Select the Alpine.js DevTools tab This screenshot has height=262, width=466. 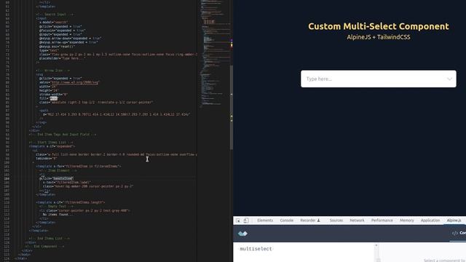(454, 221)
